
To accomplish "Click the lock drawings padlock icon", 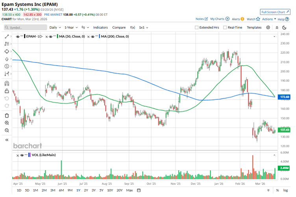I will click(7, 91).
